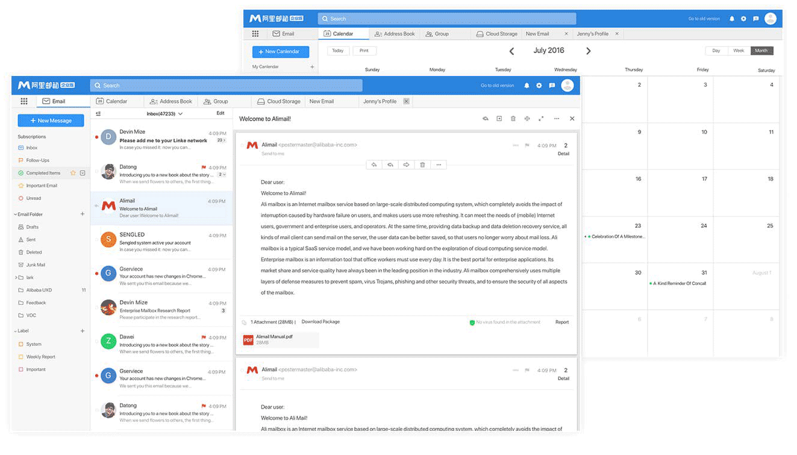Switch to the Group tab in the Email window
This screenshot has width=797, height=455.
216,101
